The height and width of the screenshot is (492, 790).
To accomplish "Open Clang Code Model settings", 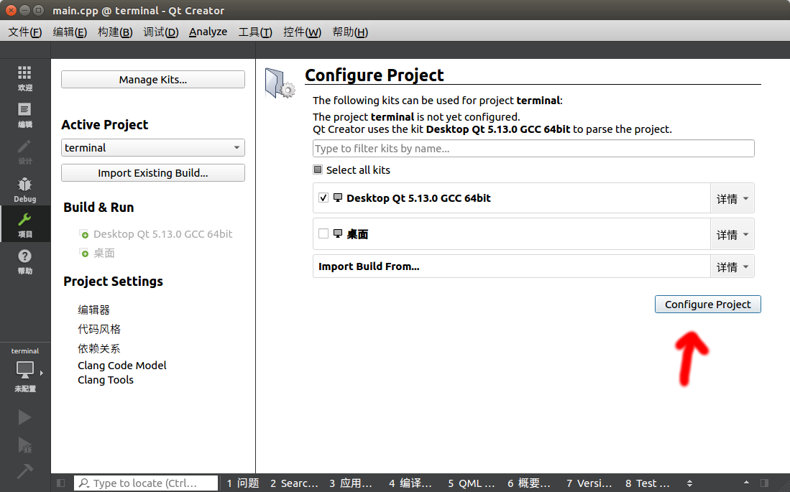I will [122, 365].
